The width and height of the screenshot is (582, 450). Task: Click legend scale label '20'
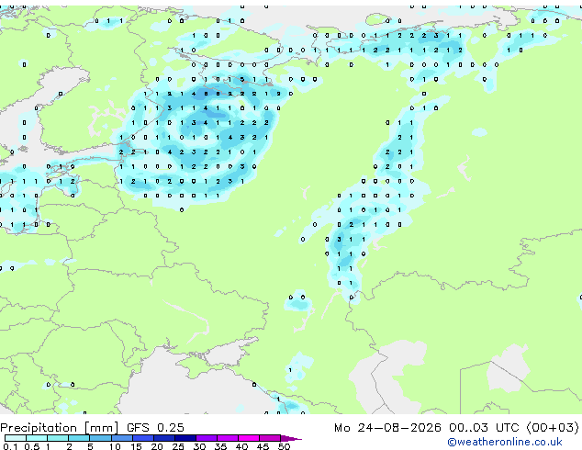point(157,446)
